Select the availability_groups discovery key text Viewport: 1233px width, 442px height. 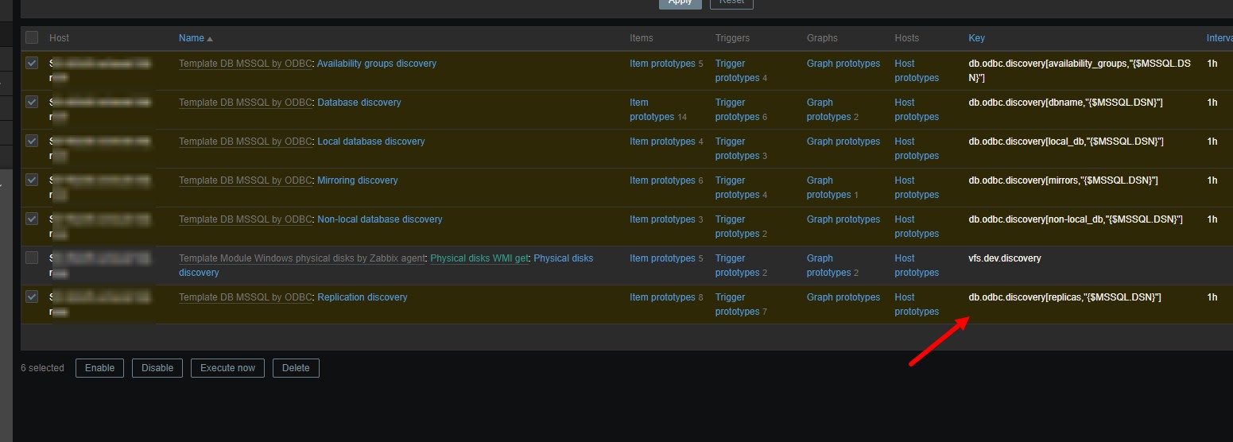pyautogui.click(x=1080, y=71)
